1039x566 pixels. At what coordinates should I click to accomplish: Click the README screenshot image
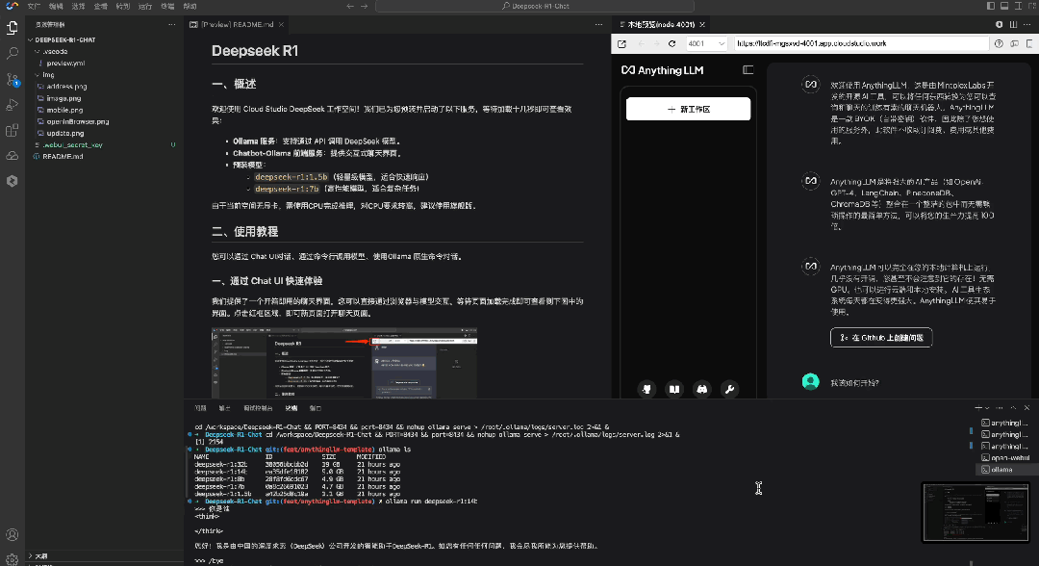(x=344, y=363)
